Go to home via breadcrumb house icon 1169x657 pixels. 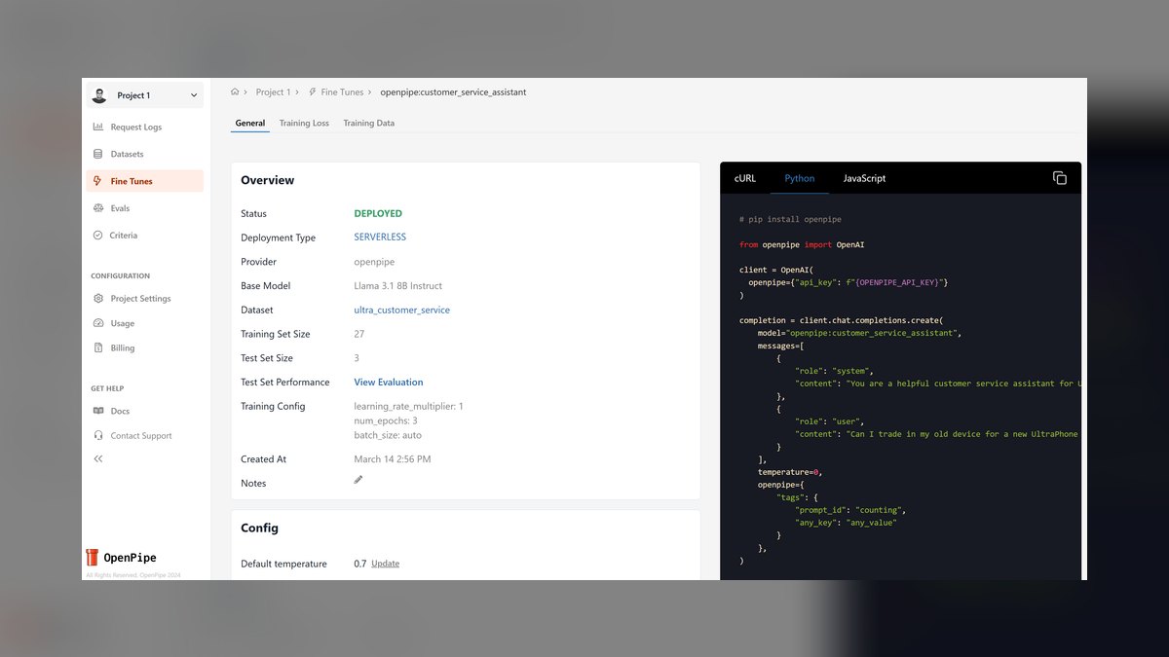tap(235, 92)
